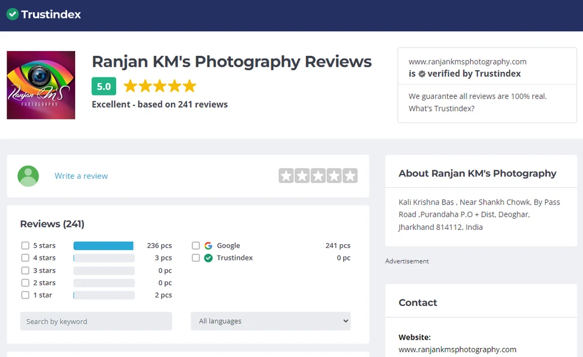Click the '0 pc' Trustindex count
Viewport: 583px width, 357px height.
pyautogui.click(x=344, y=258)
